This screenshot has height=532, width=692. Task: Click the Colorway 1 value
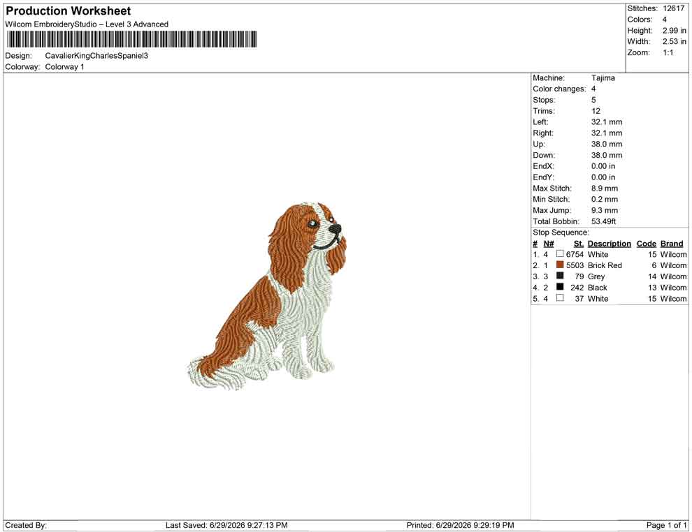coord(64,67)
